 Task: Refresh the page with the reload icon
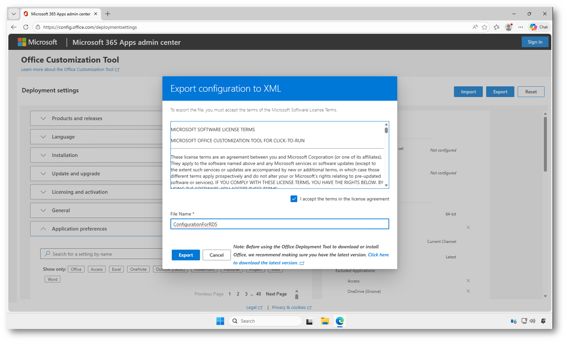click(x=26, y=27)
